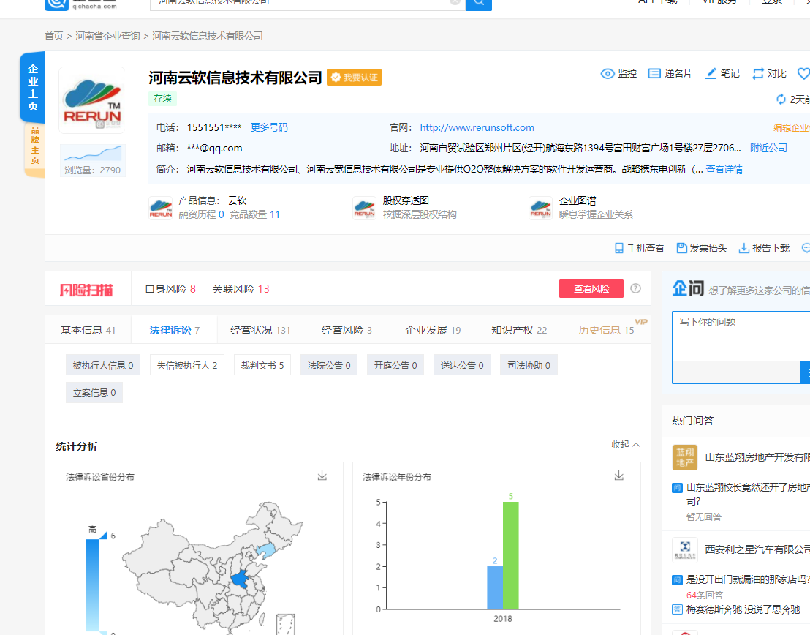Clear the search box with the X icon
This screenshot has height=635, width=810.
tap(455, 2)
